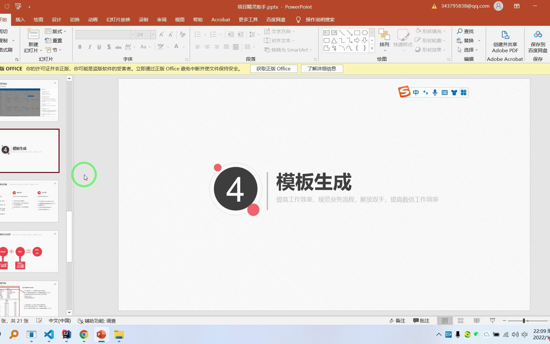
Task: Switch to reading view
Action: [x=476, y=321]
